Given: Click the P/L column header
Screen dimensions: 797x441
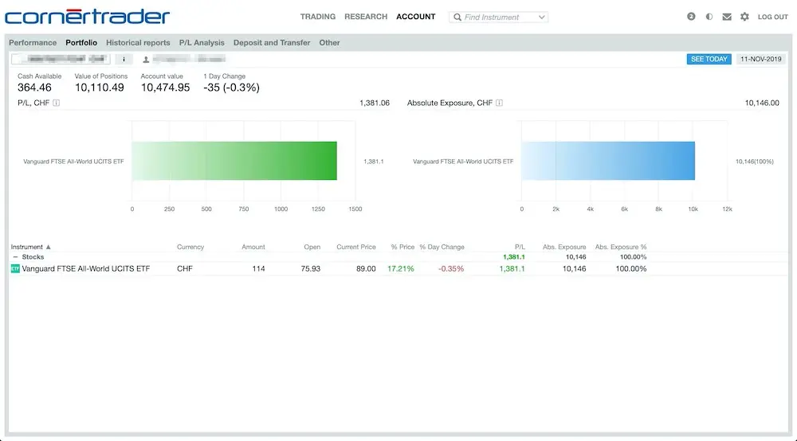Looking at the screenshot, I should tap(520, 247).
